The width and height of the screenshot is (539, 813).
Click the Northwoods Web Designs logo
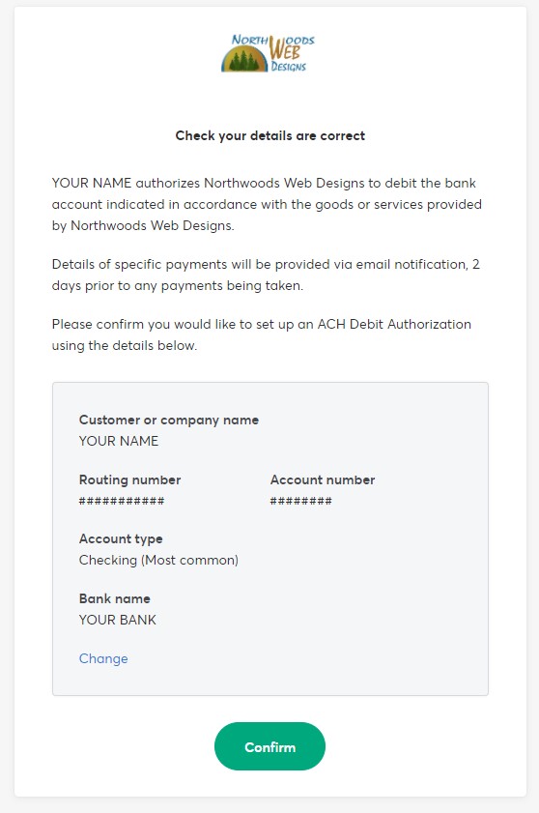point(268,53)
